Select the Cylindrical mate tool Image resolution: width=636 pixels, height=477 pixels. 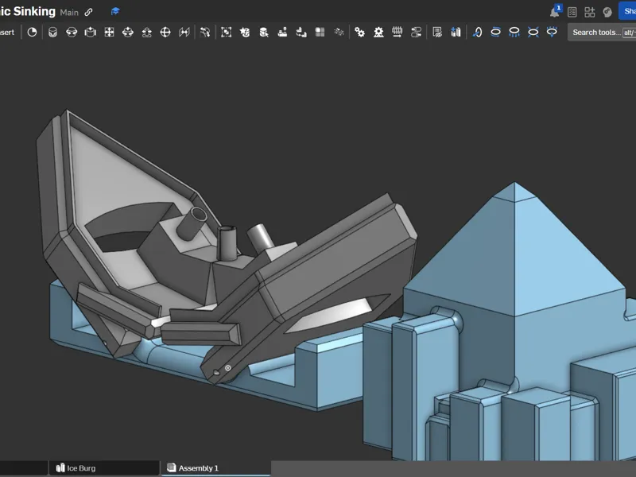(x=128, y=32)
